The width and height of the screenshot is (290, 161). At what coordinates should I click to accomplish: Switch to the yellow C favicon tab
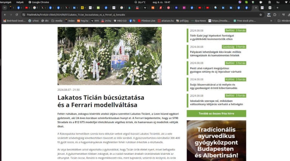[x=82, y=8]
